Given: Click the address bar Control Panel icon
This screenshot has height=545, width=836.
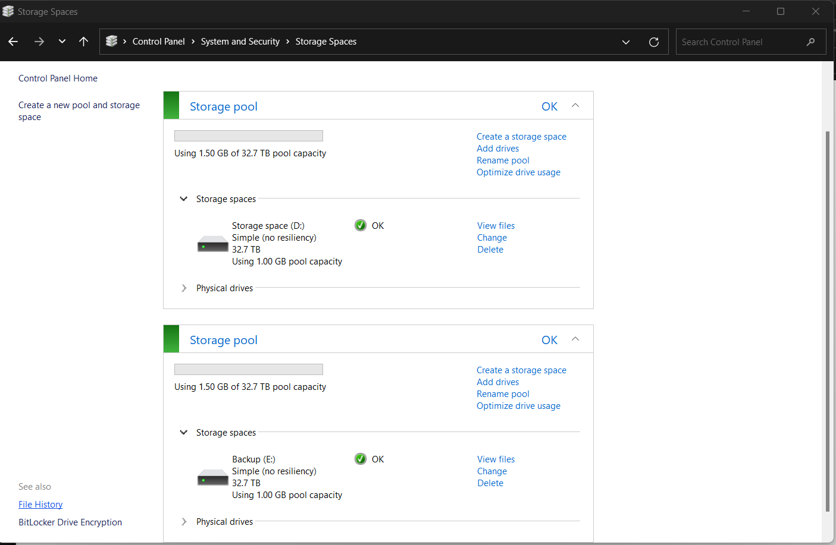Looking at the screenshot, I should pyautogui.click(x=111, y=41).
